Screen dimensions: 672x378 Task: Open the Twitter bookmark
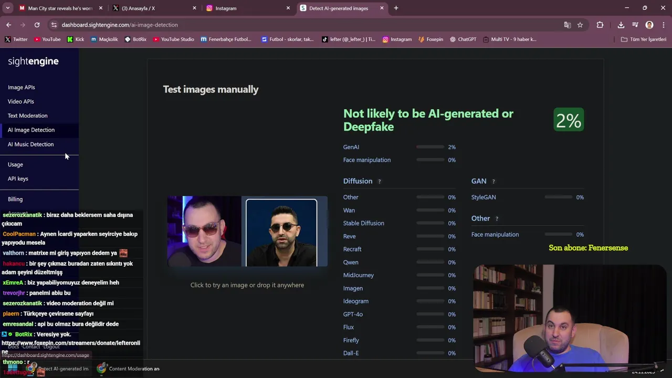point(16,39)
